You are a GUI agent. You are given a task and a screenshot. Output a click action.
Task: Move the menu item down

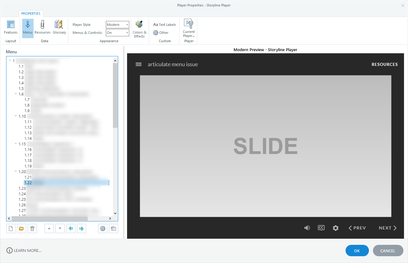coord(60,229)
